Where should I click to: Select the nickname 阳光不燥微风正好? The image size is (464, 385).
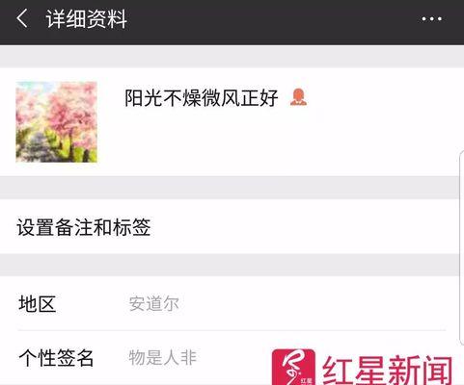click(x=202, y=98)
